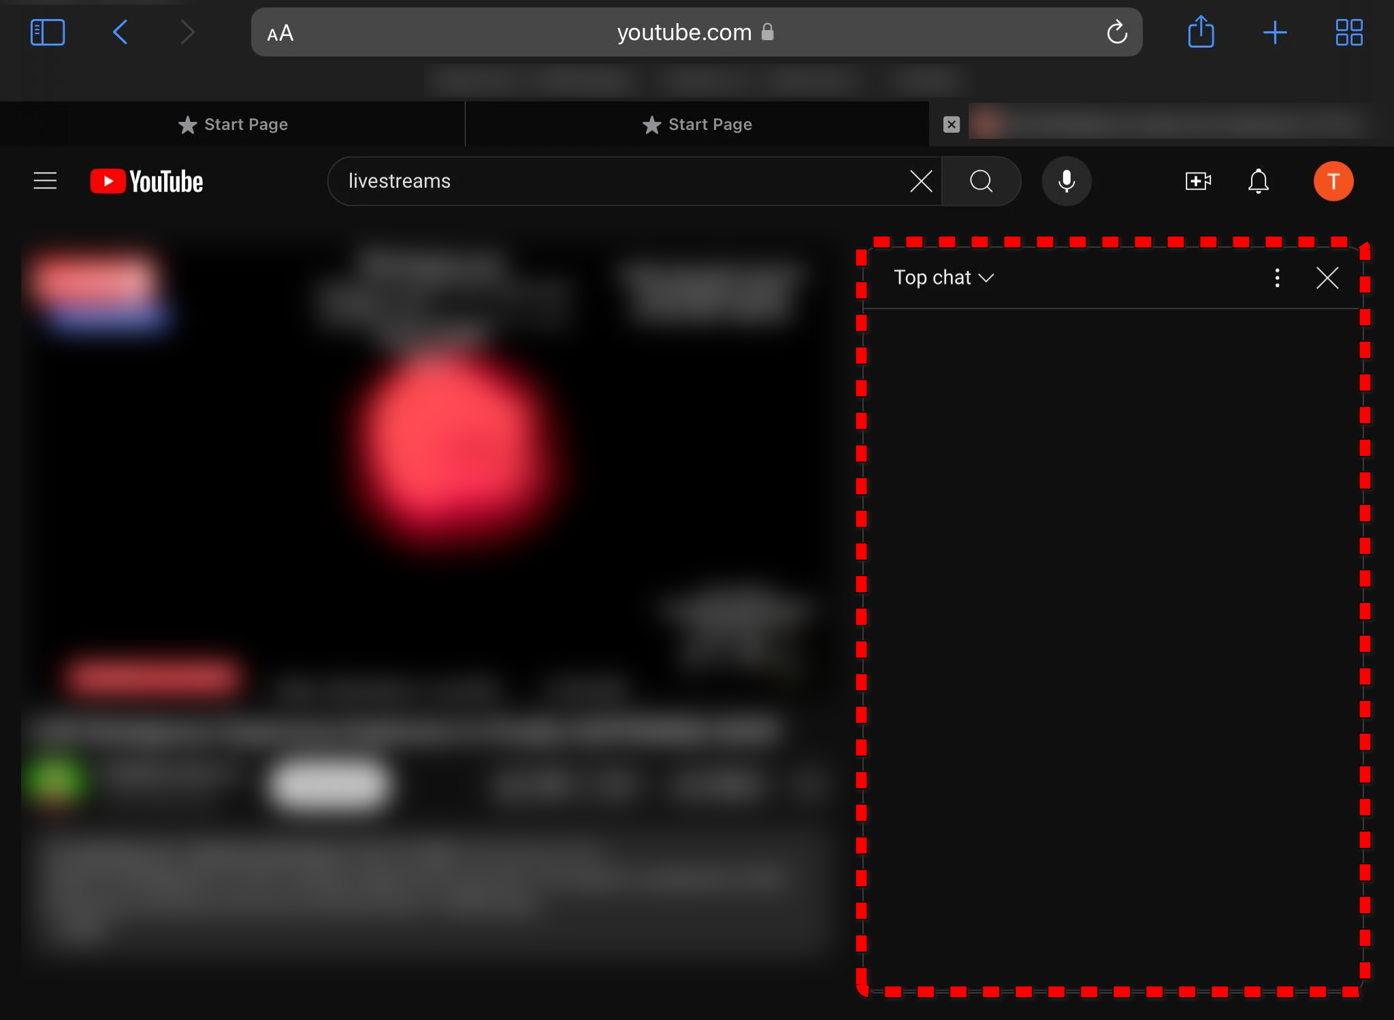
Task: Open Safari page settings with AA
Action: tap(280, 31)
